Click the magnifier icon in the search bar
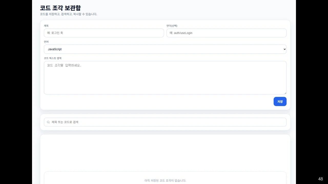Image resolution: width=328 pixels, height=184 pixels. pos(48,122)
